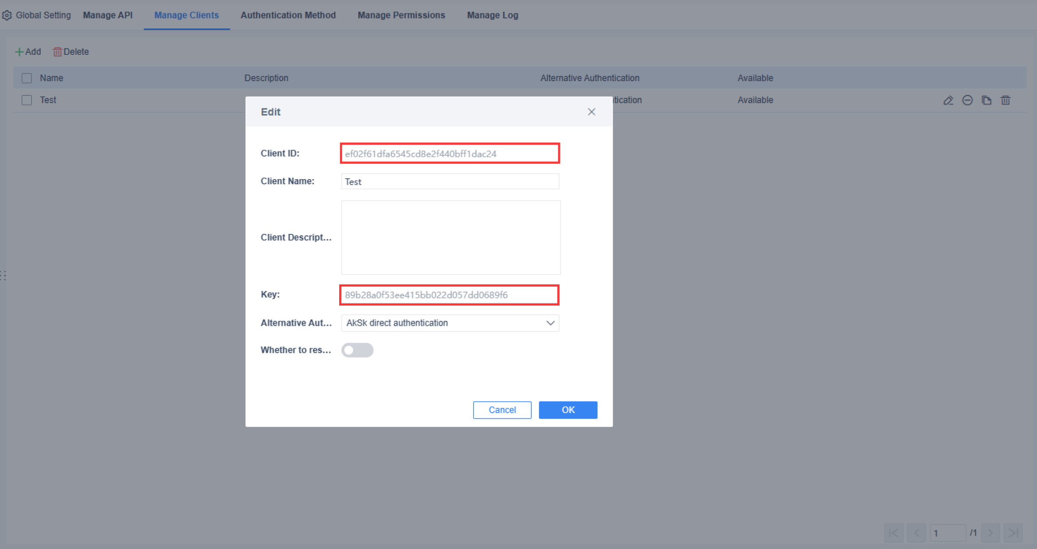Click the gear icon beside Global Setting
The image size is (1037, 549).
coord(7,15)
